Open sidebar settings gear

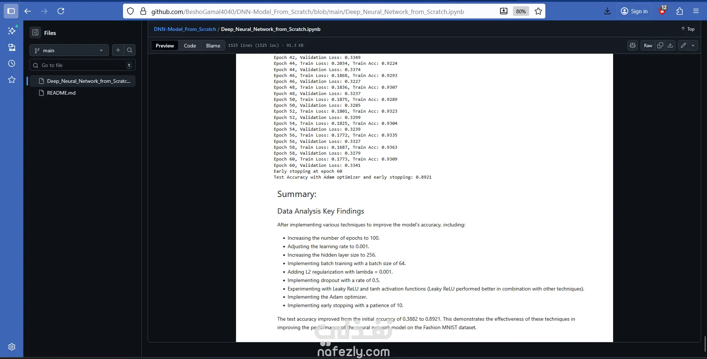(x=12, y=347)
